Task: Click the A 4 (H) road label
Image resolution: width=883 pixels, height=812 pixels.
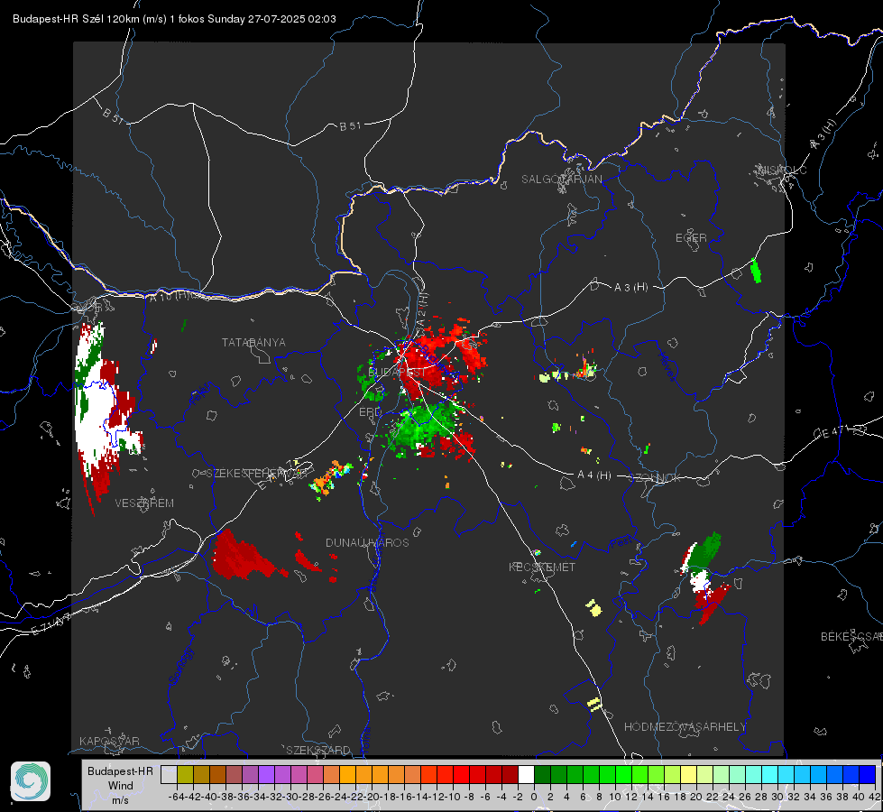Action: pyautogui.click(x=594, y=475)
